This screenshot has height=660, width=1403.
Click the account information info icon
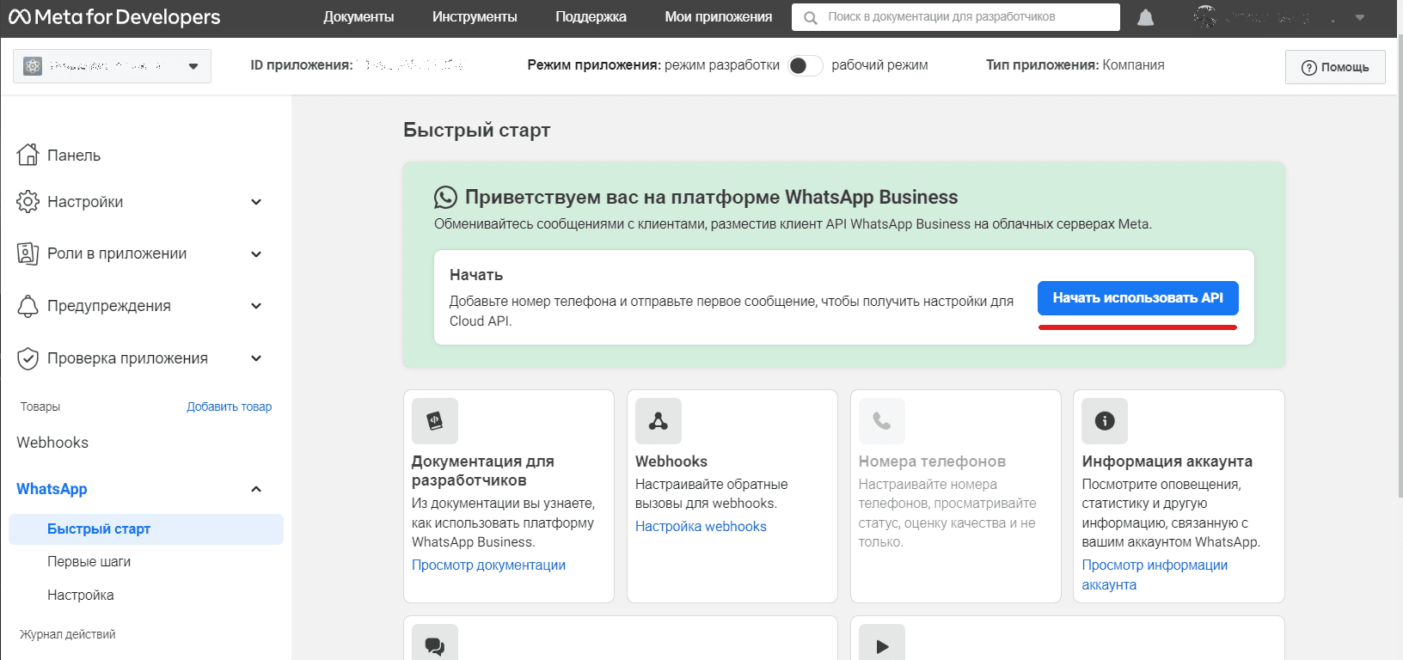(1105, 421)
